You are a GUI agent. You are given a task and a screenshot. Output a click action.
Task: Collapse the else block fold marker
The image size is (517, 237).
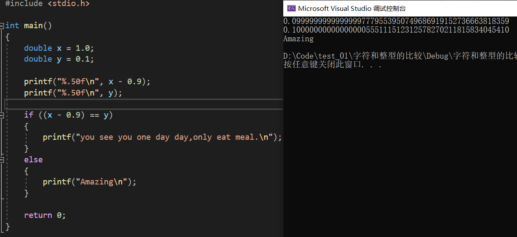[2, 160]
